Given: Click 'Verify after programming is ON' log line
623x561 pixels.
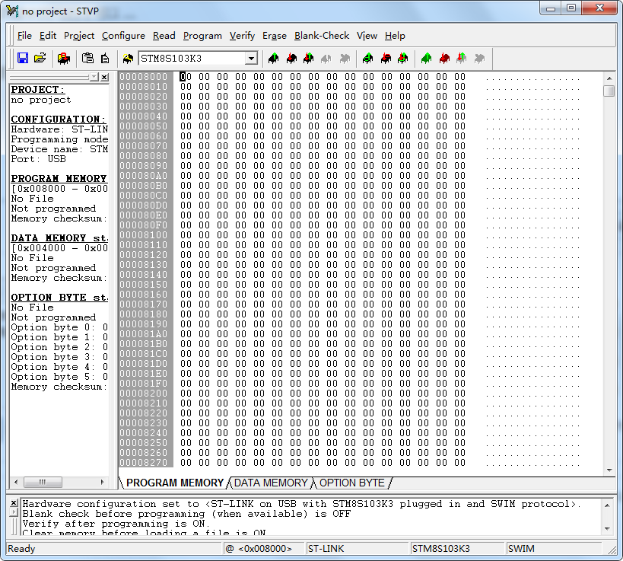Looking at the screenshot, I should [x=115, y=524].
